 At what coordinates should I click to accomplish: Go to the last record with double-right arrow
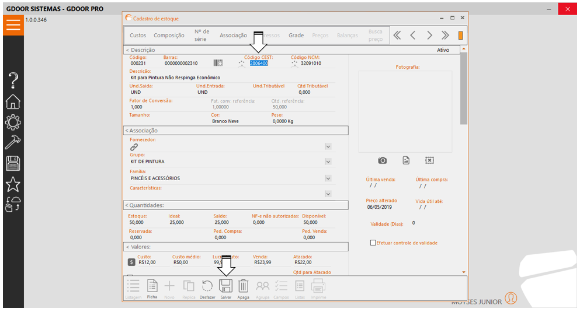click(445, 36)
